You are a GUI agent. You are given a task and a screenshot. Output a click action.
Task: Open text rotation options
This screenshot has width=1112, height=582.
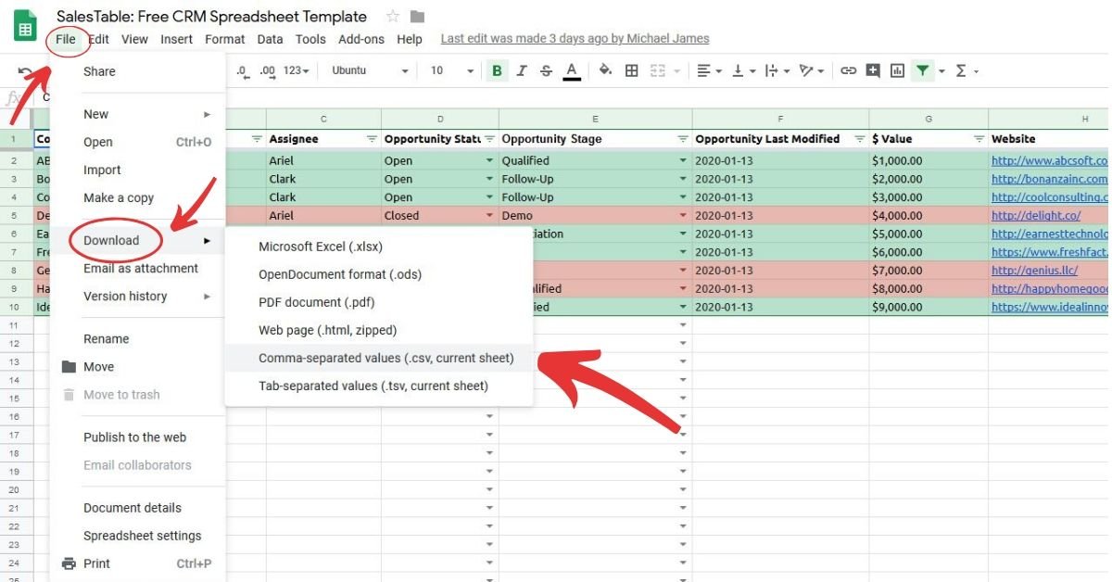(x=811, y=70)
